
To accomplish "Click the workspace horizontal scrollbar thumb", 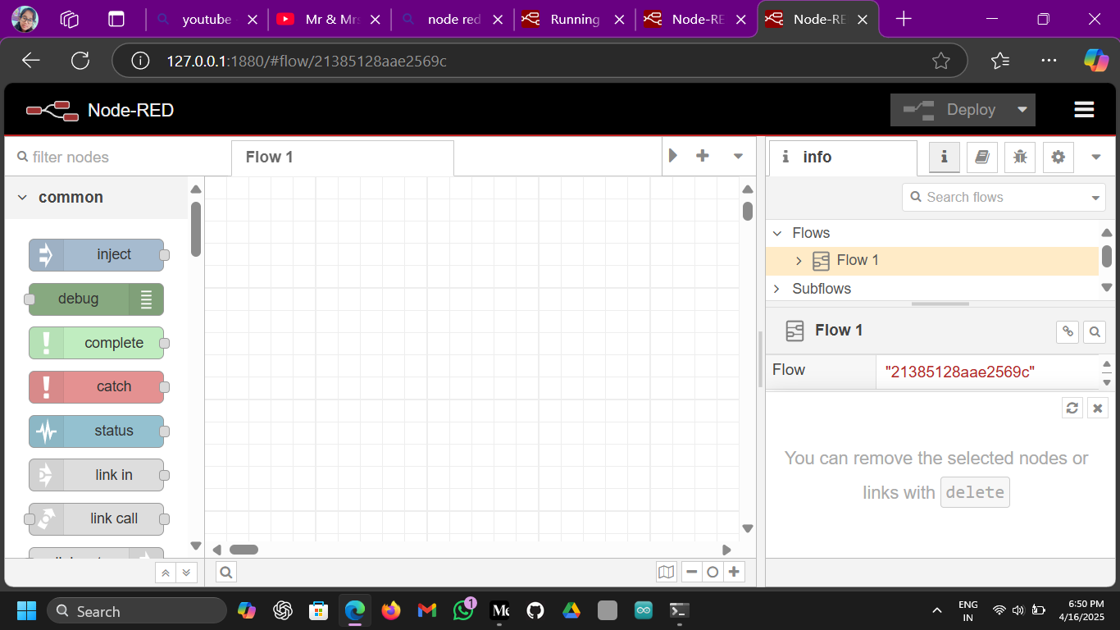I will [244, 550].
